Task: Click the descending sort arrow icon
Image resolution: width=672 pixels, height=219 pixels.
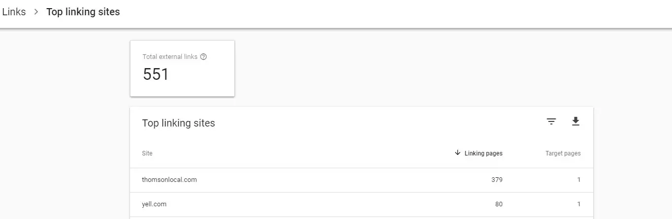Action: 458,153
